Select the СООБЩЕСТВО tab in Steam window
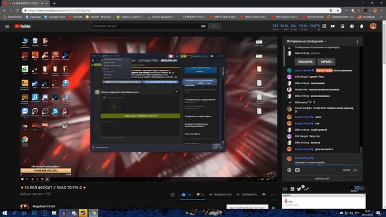The image size is (386, 217). point(148,60)
